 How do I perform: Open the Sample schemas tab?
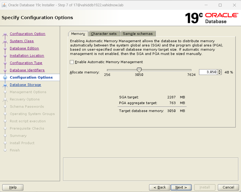[138, 34]
